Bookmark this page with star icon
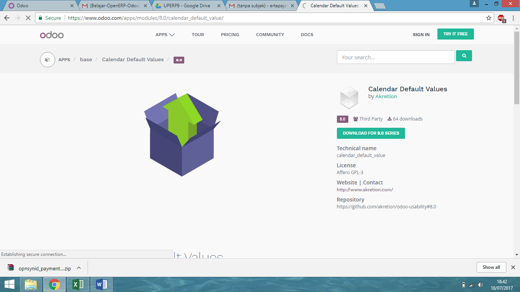 (x=489, y=18)
